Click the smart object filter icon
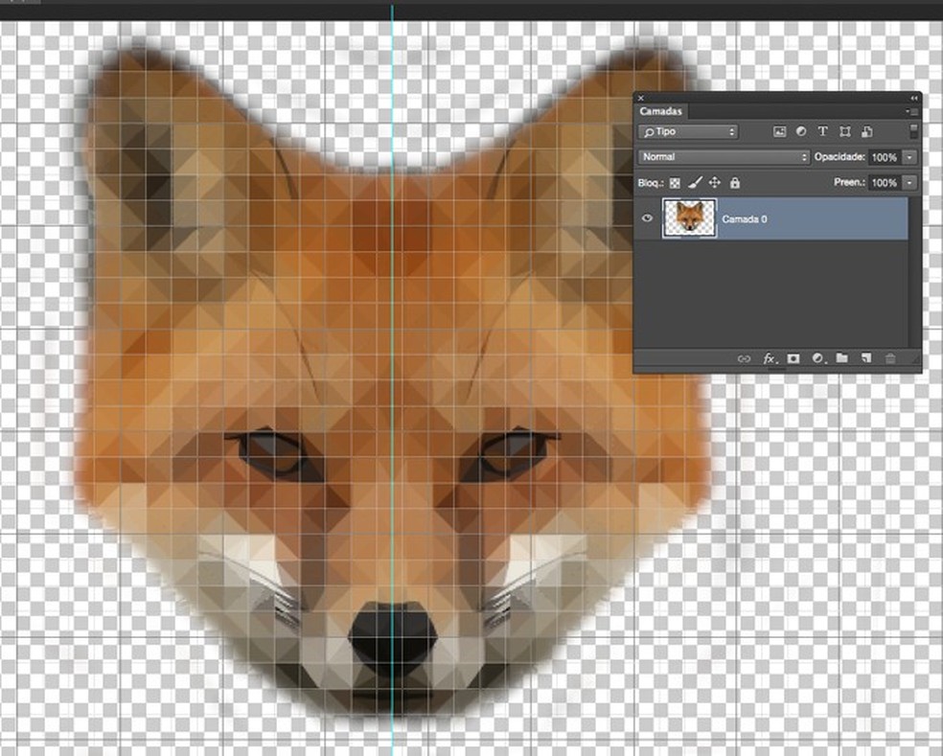Viewport: 943px width, 756px height. click(866, 131)
